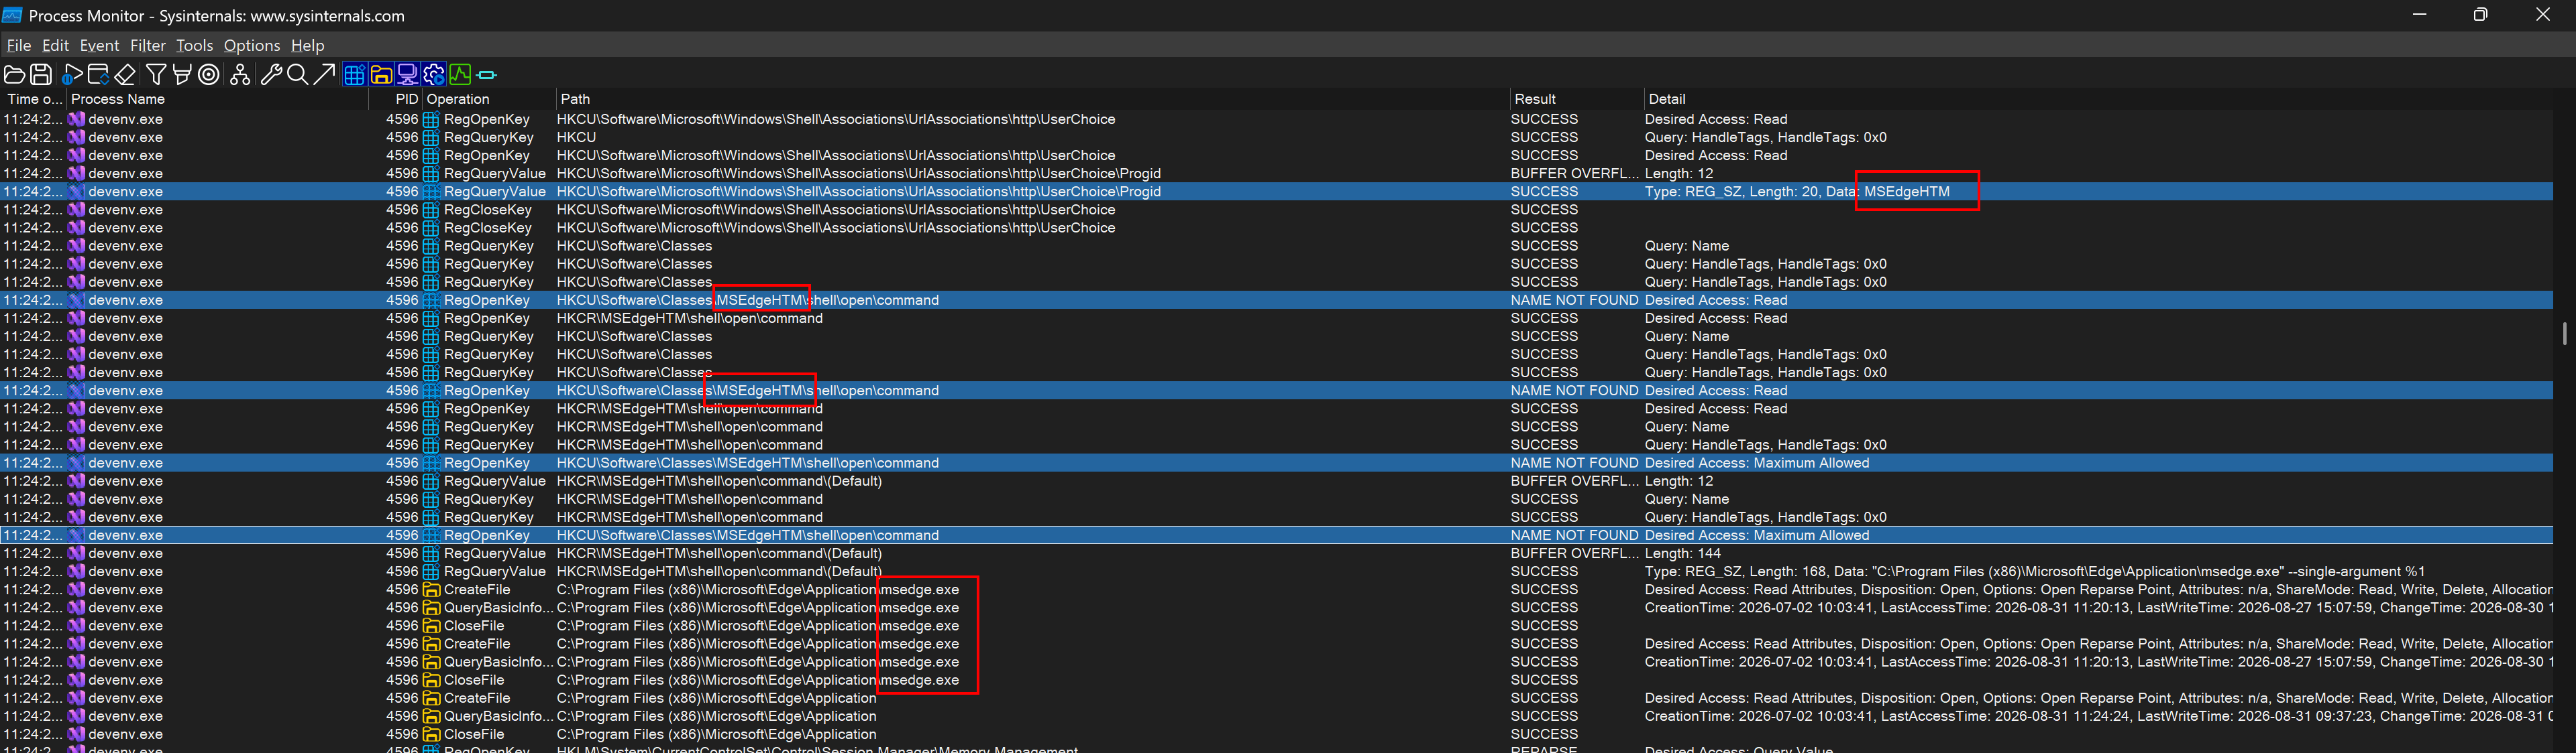The height and width of the screenshot is (753, 2576).
Task: Click the Process Name column header
Action: (218, 99)
